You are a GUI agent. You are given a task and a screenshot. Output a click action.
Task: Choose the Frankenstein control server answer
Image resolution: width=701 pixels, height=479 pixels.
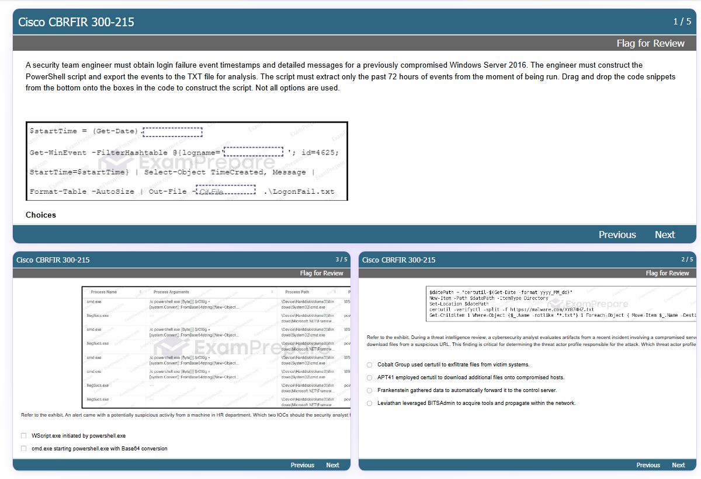click(x=370, y=390)
